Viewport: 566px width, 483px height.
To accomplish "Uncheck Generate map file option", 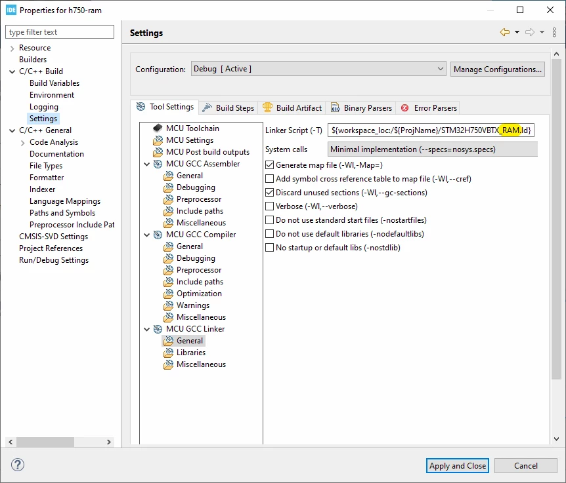I will click(269, 165).
